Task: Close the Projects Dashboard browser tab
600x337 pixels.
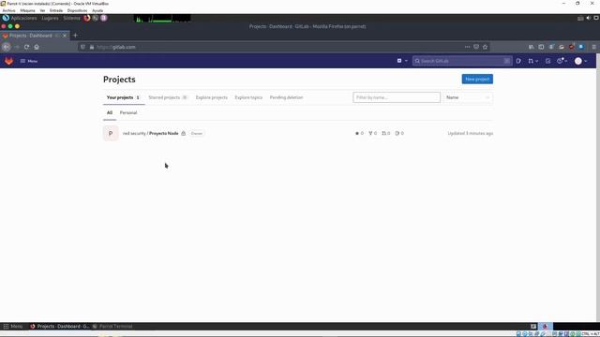Action: 65,36
